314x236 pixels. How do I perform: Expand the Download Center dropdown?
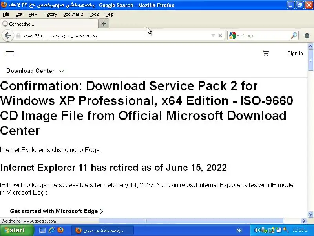click(35, 71)
